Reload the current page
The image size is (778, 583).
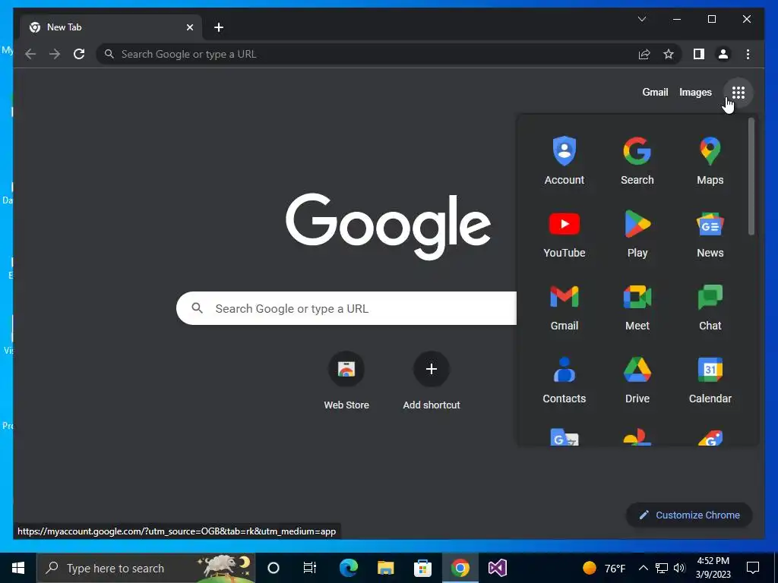pos(79,54)
